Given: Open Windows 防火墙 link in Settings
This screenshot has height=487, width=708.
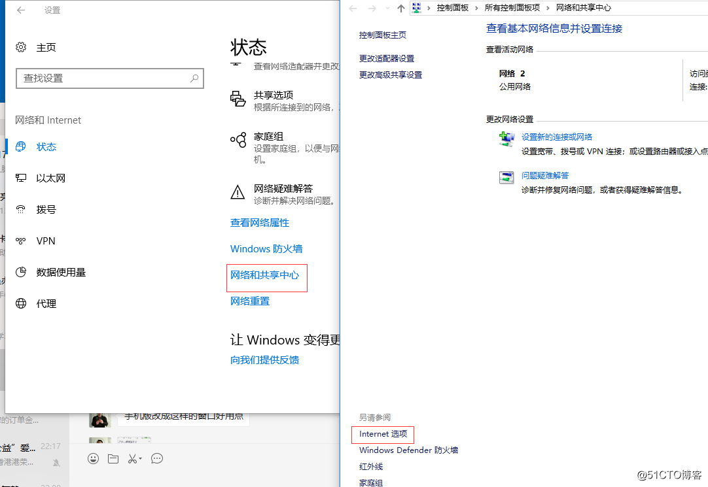Looking at the screenshot, I should pos(266,249).
